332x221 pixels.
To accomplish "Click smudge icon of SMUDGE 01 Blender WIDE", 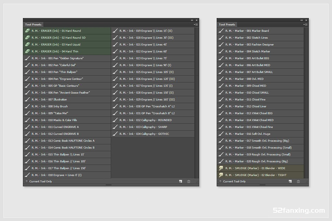I will pos(221,168).
